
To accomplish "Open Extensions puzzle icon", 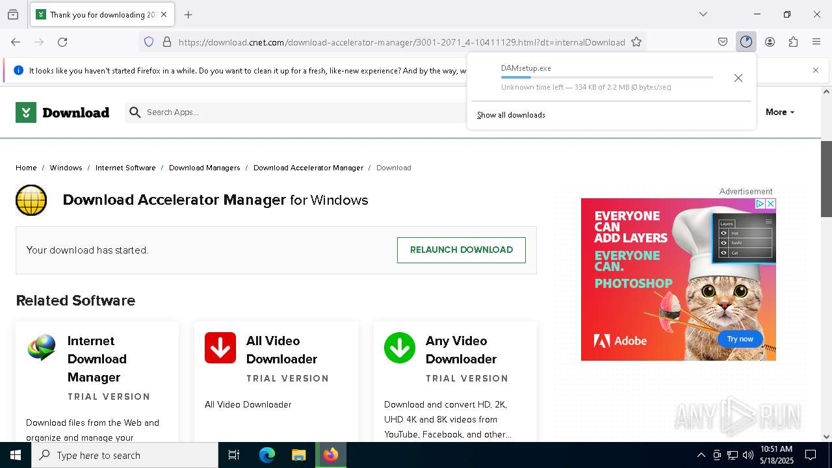I will click(793, 42).
